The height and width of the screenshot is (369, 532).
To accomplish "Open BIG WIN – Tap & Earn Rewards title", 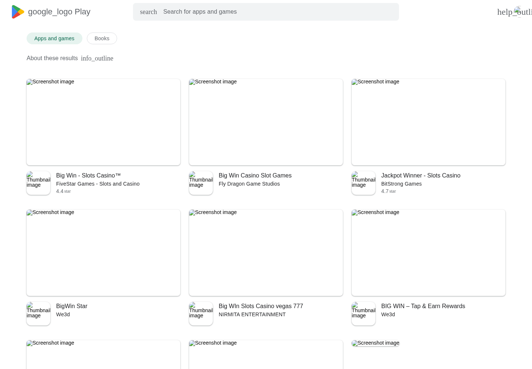I will tap(423, 306).
